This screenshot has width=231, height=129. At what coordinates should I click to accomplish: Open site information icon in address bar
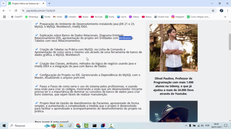click(x=23, y=10)
